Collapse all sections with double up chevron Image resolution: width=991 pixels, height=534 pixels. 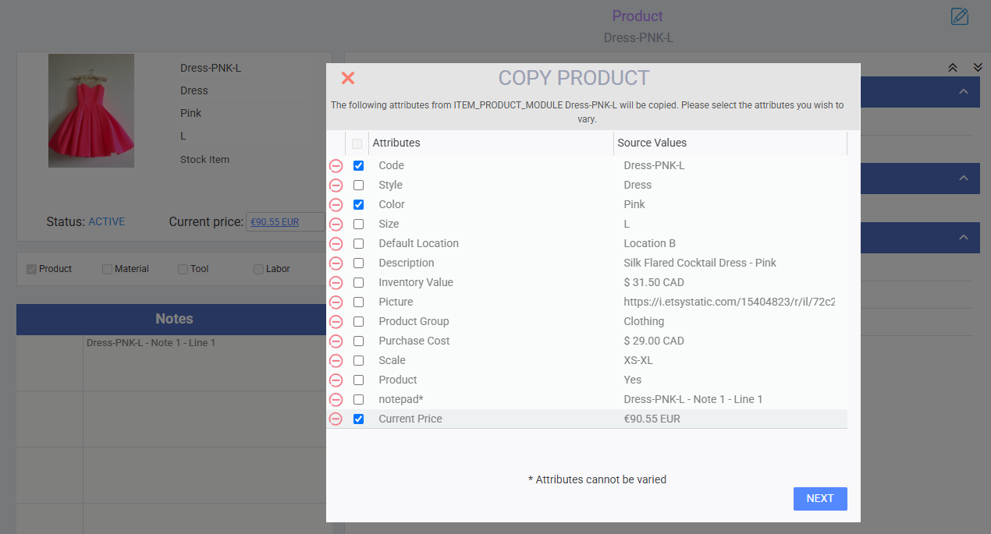[952, 68]
